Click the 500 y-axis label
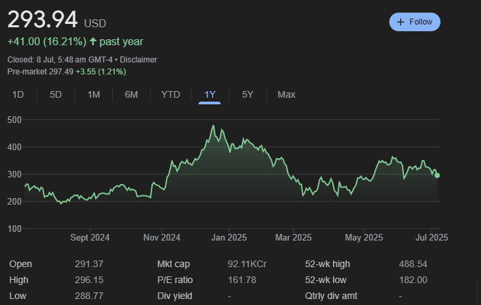The image size is (481, 305). coord(15,120)
